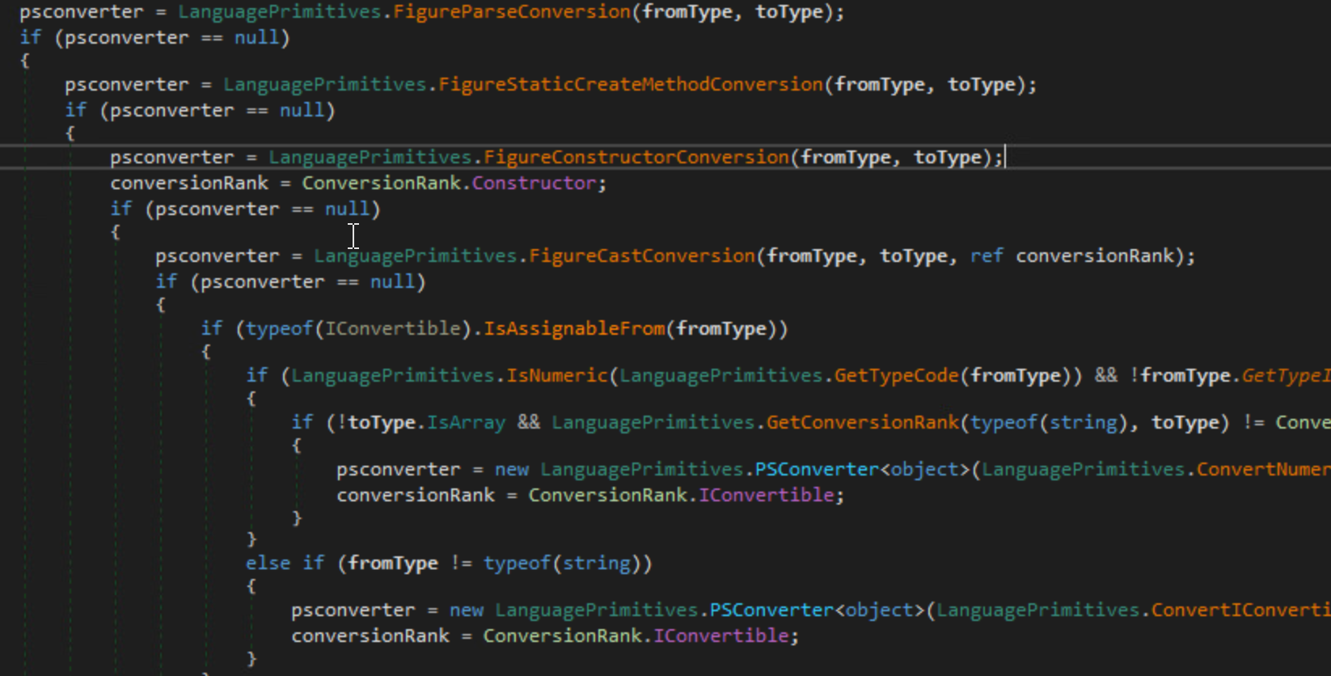Click the truncated ConvertNumer method reference
Image resolution: width=1331 pixels, height=676 pixels.
[x=1262, y=470]
